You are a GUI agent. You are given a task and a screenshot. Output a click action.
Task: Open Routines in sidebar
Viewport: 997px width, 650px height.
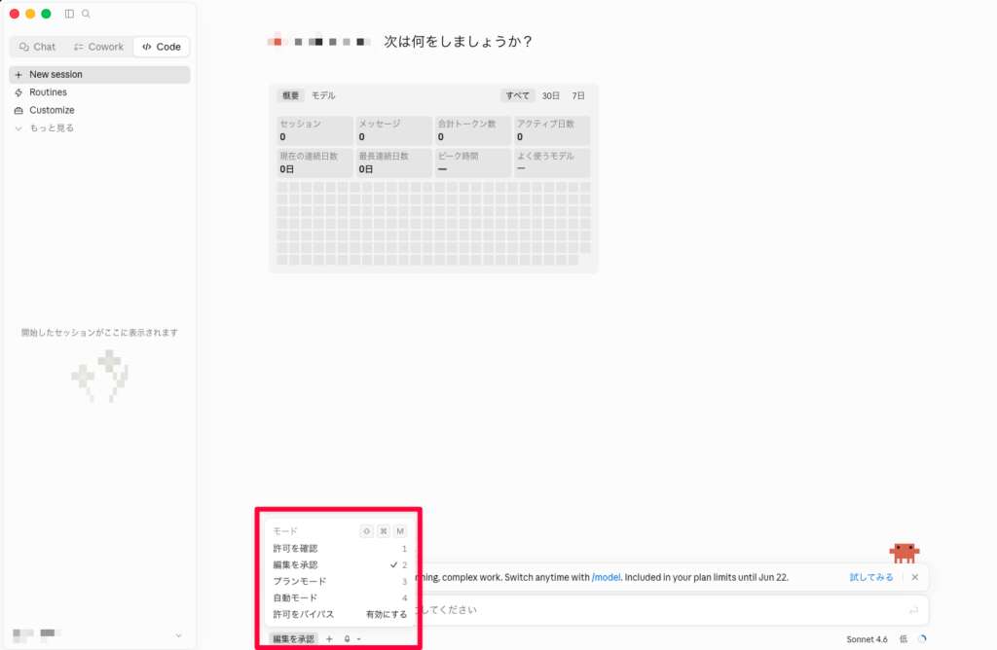pos(48,92)
